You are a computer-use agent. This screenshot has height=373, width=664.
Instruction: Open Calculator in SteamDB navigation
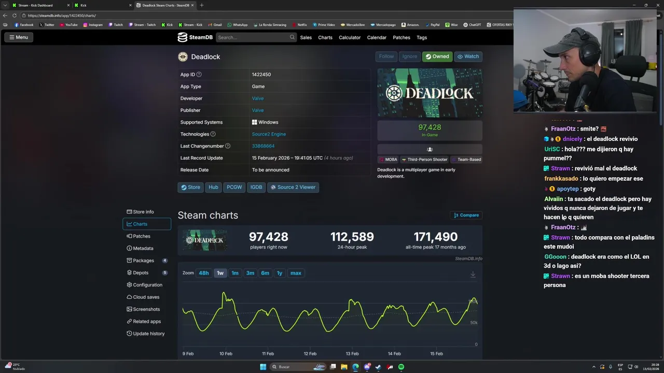click(x=350, y=37)
